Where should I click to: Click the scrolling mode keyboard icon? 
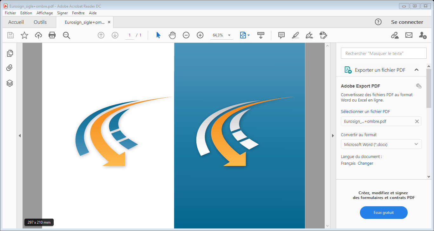coord(261,35)
